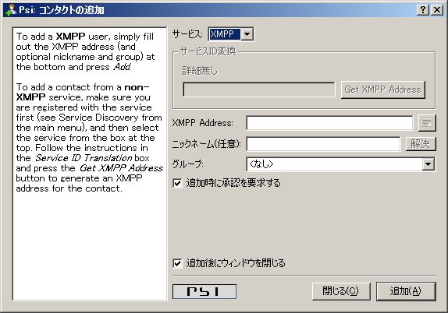Click the PSI logo banner
448x313 pixels.
204,291
